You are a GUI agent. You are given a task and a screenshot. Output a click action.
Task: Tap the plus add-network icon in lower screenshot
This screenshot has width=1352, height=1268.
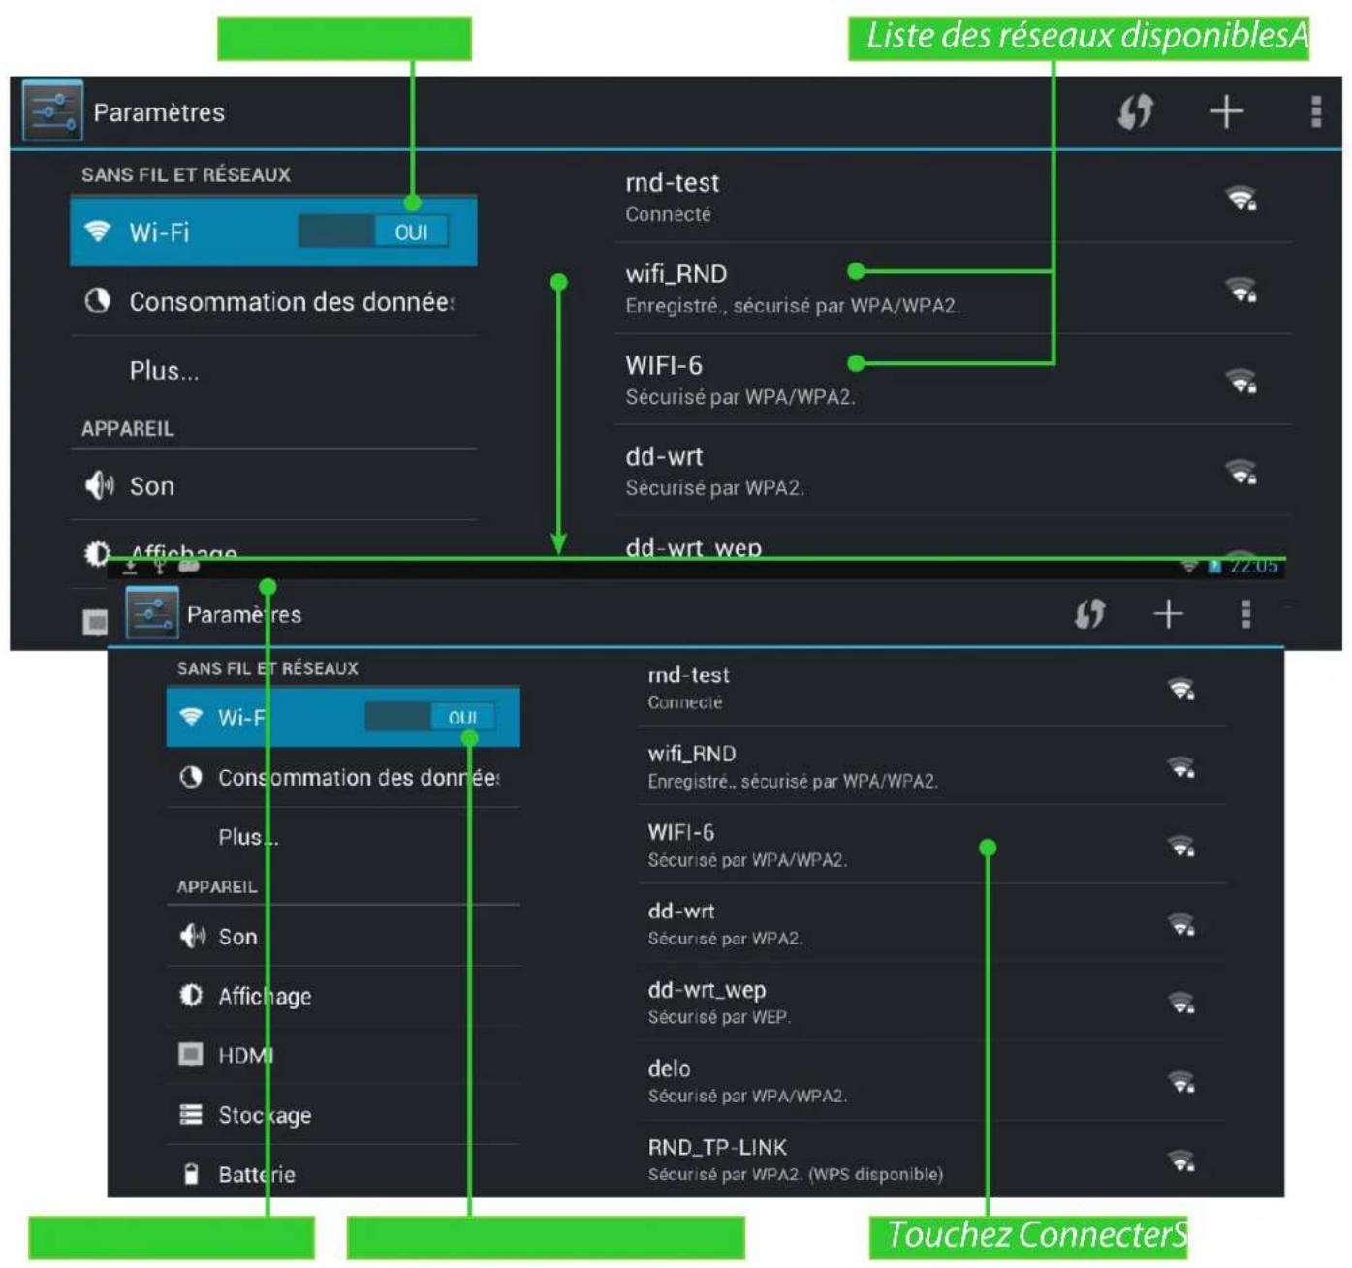tap(1168, 613)
